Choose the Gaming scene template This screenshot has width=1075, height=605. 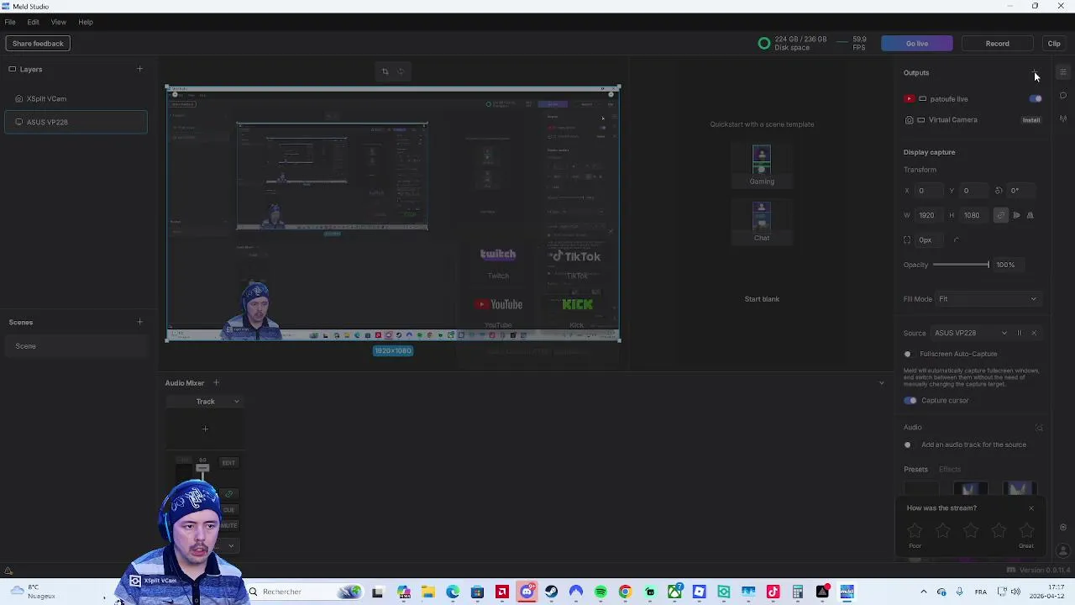pos(762,166)
